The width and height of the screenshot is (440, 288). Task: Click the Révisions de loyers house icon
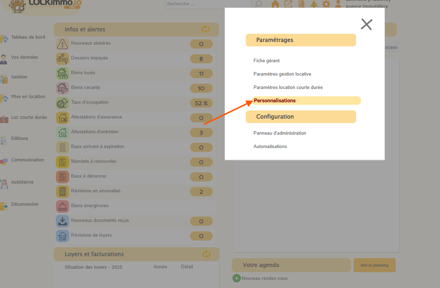pos(63,236)
